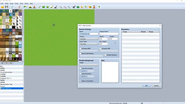Open the Tools menu

(x=21, y=3)
